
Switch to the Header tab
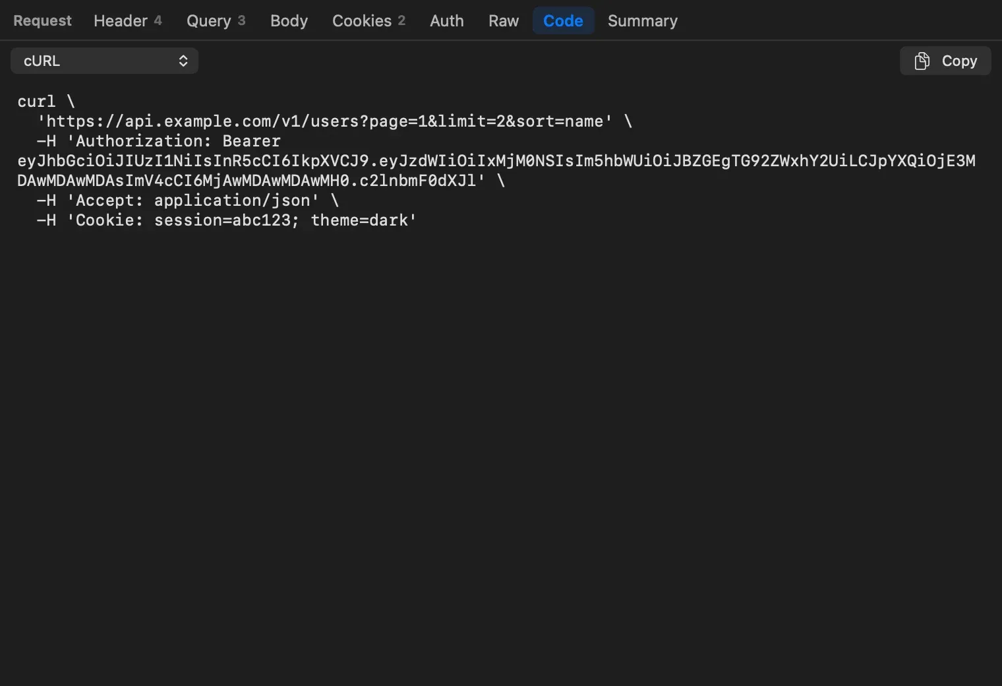click(127, 20)
